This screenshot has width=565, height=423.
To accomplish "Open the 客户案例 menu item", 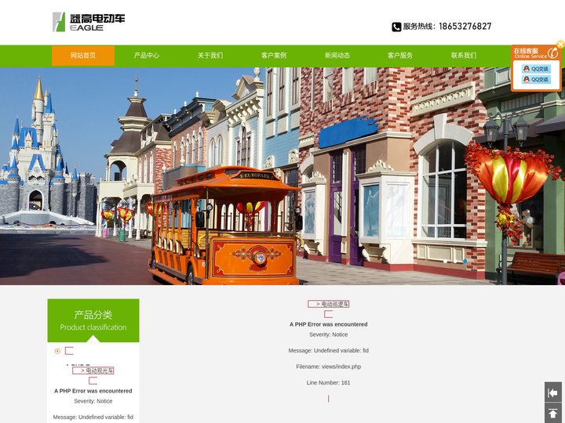I will (x=274, y=56).
